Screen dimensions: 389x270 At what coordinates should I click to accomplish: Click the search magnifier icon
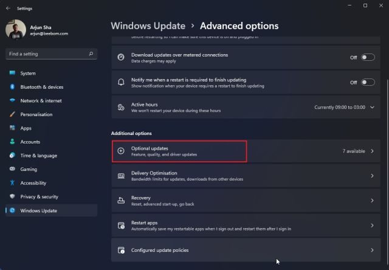(x=91, y=54)
